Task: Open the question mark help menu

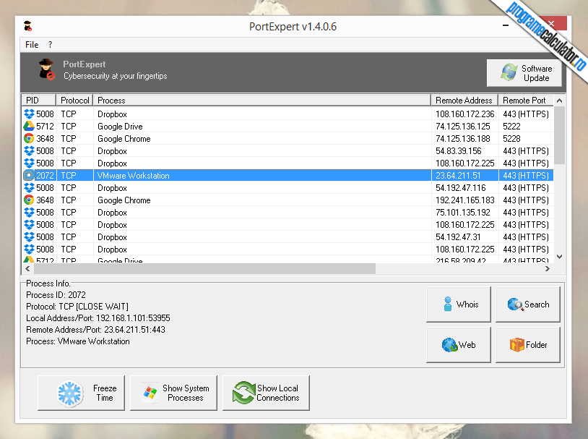Action: (50, 45)
